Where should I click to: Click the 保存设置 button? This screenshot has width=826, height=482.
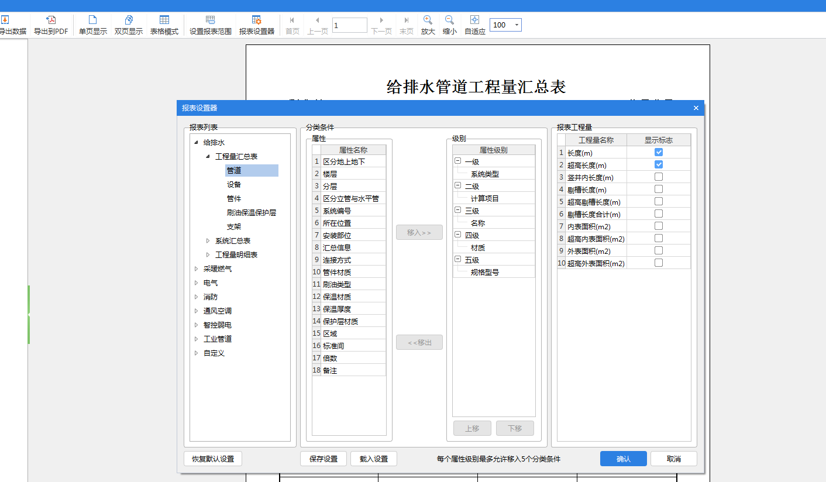click(323, 459)
